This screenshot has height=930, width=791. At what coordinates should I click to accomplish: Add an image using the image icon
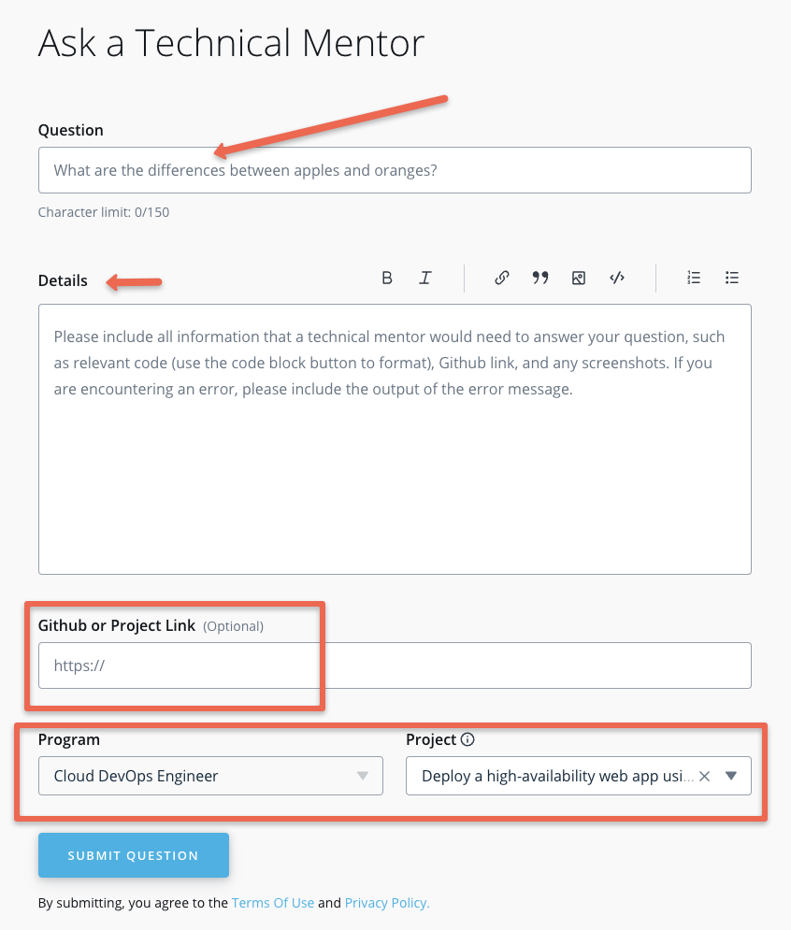tap(579, 278)
